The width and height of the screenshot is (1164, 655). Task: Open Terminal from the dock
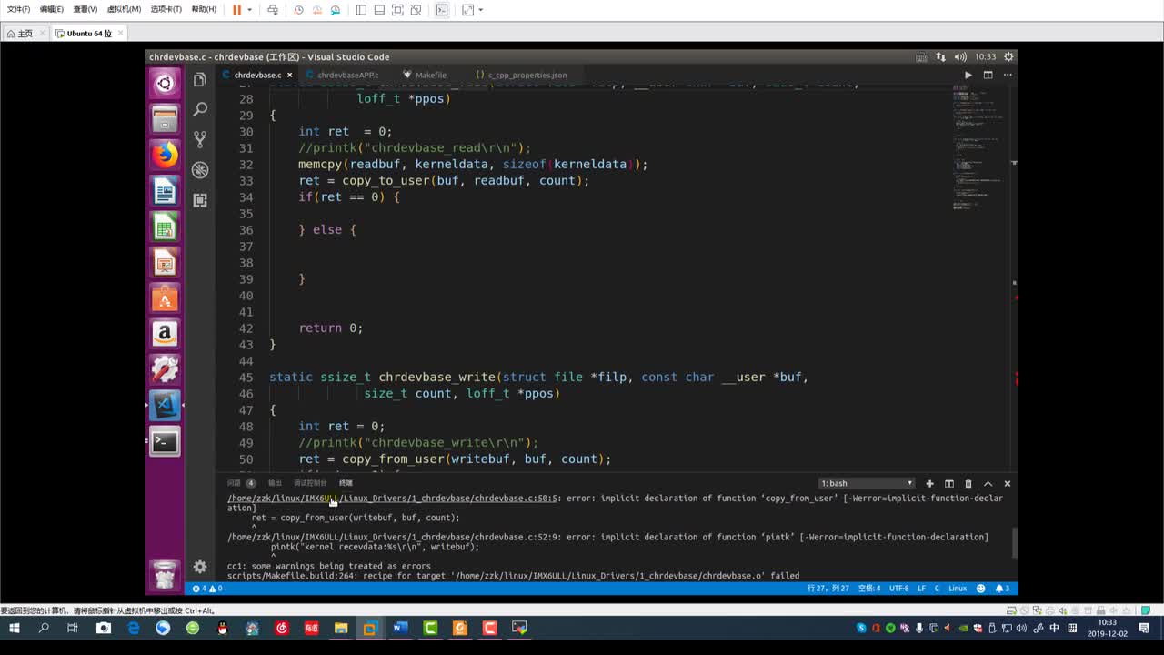(x=165, y=441)
